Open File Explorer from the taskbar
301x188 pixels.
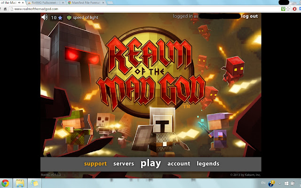pos(20,183)
